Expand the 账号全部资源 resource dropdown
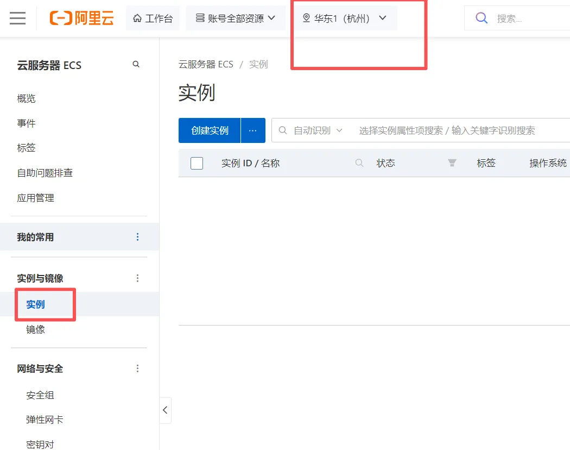The width and height of the screenshot is (570, 450). [236, 18]
